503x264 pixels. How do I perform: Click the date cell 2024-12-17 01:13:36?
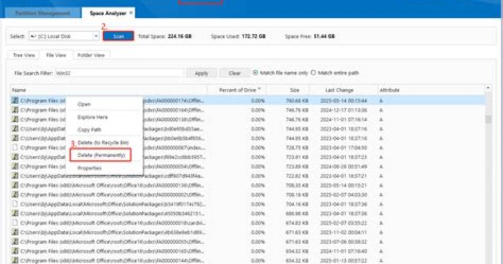point(344,110)
